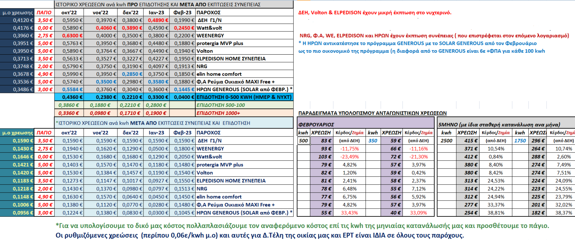Click Φεβ-23 header in the bottom table

[x=182, y=133]
